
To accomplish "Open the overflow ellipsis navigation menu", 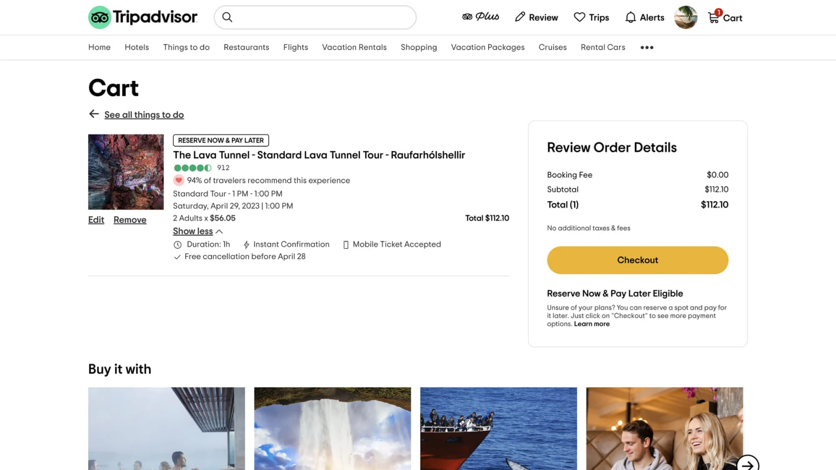I will pyautogui.click(x=647, y=48).
